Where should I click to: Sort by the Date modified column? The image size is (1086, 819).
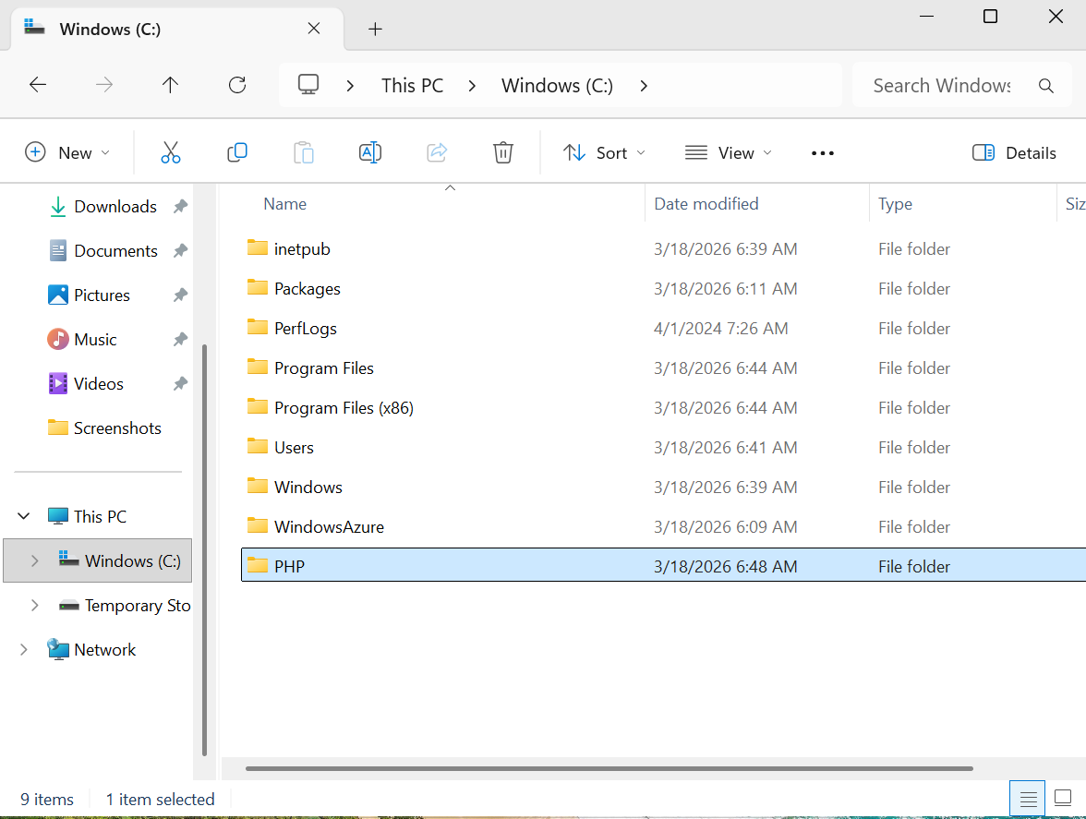coord(706,203)
